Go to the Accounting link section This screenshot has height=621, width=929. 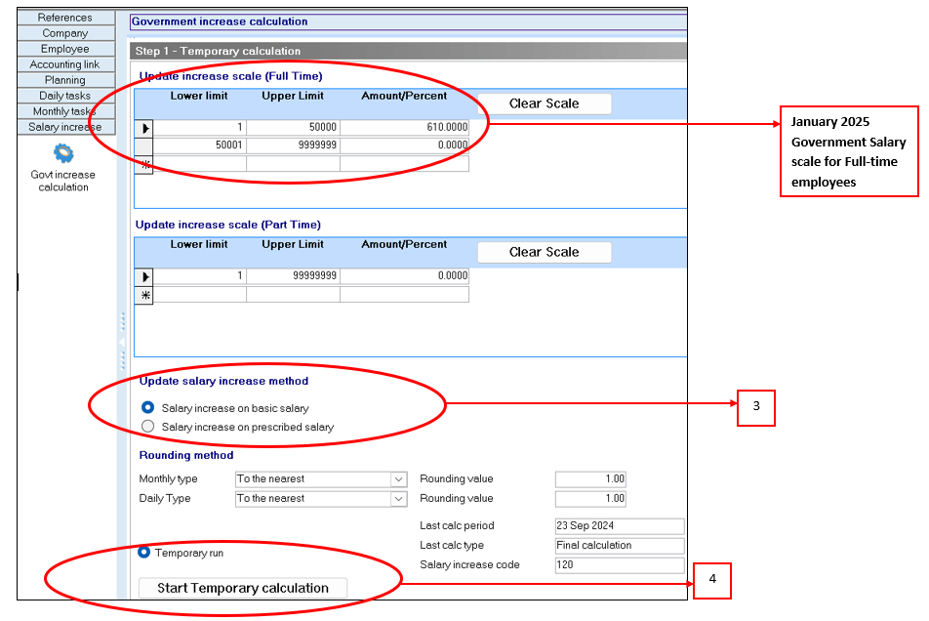65,64
